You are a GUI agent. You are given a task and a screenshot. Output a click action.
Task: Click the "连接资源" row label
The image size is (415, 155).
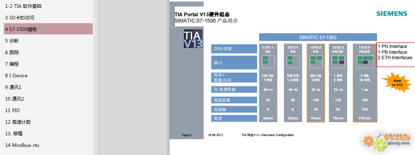[x=234, y=100]
